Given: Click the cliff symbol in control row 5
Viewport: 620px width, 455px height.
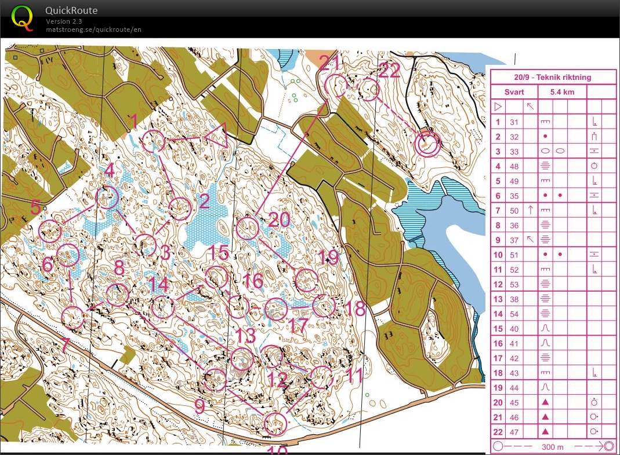Looking at the screenshot, I should tap(545, 181).
